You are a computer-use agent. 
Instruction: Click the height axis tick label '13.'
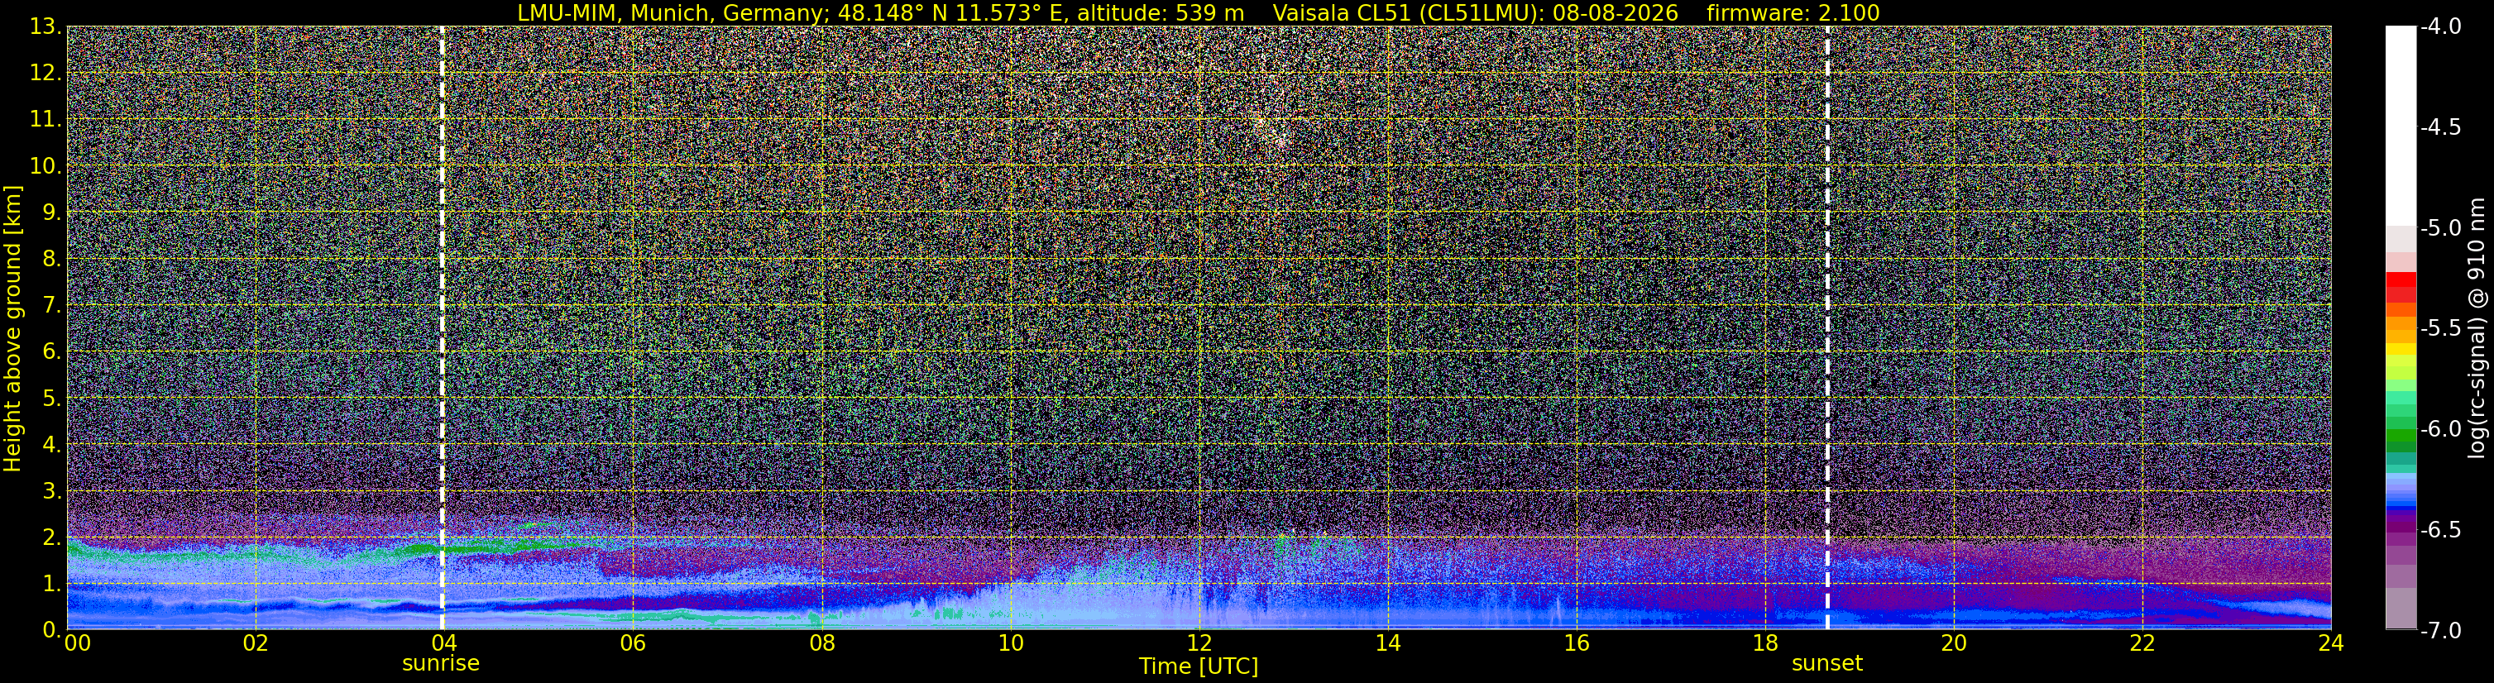(x=45, y=26)
